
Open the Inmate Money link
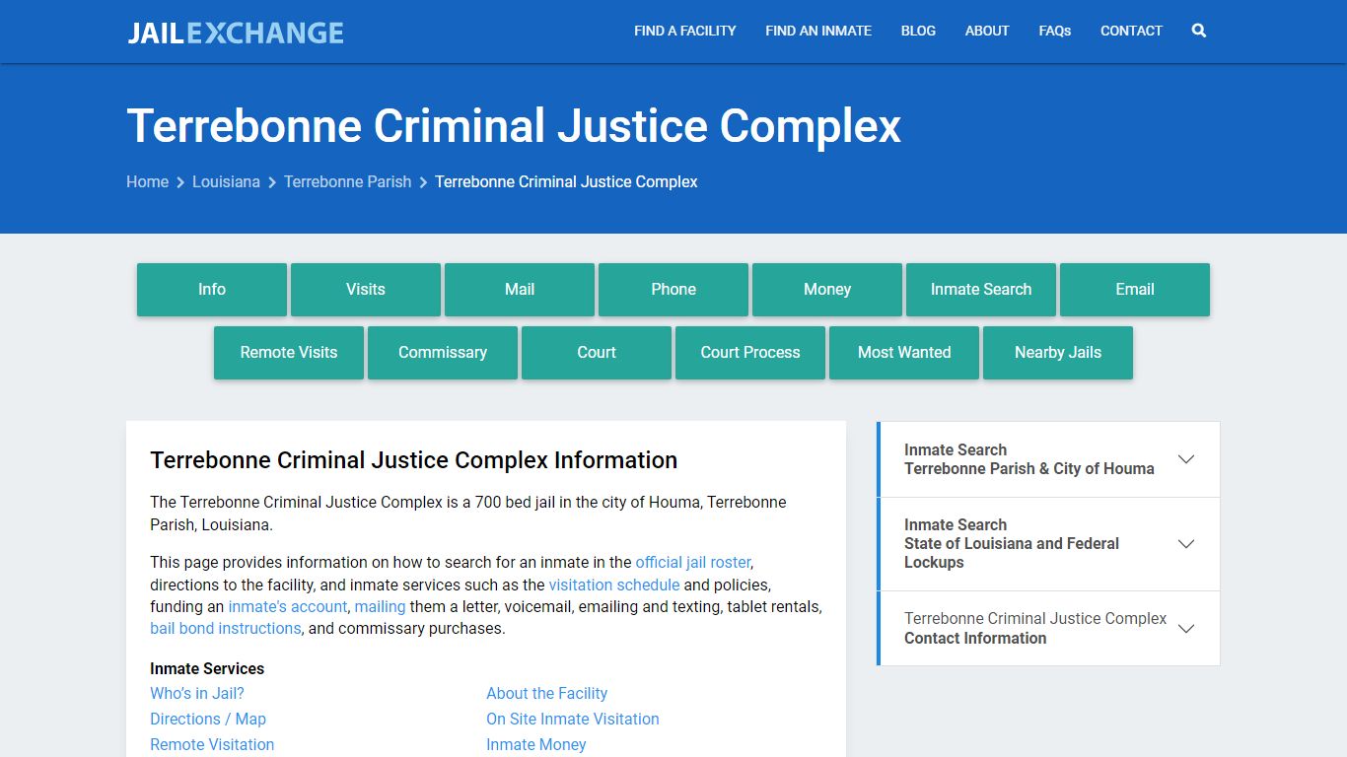tap(536, 744)
